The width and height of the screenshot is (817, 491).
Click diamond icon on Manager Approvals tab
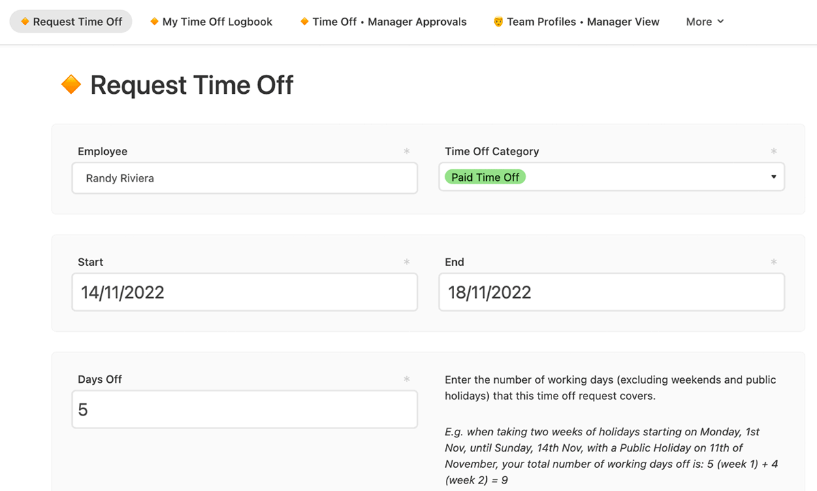[x=304, y=22]
